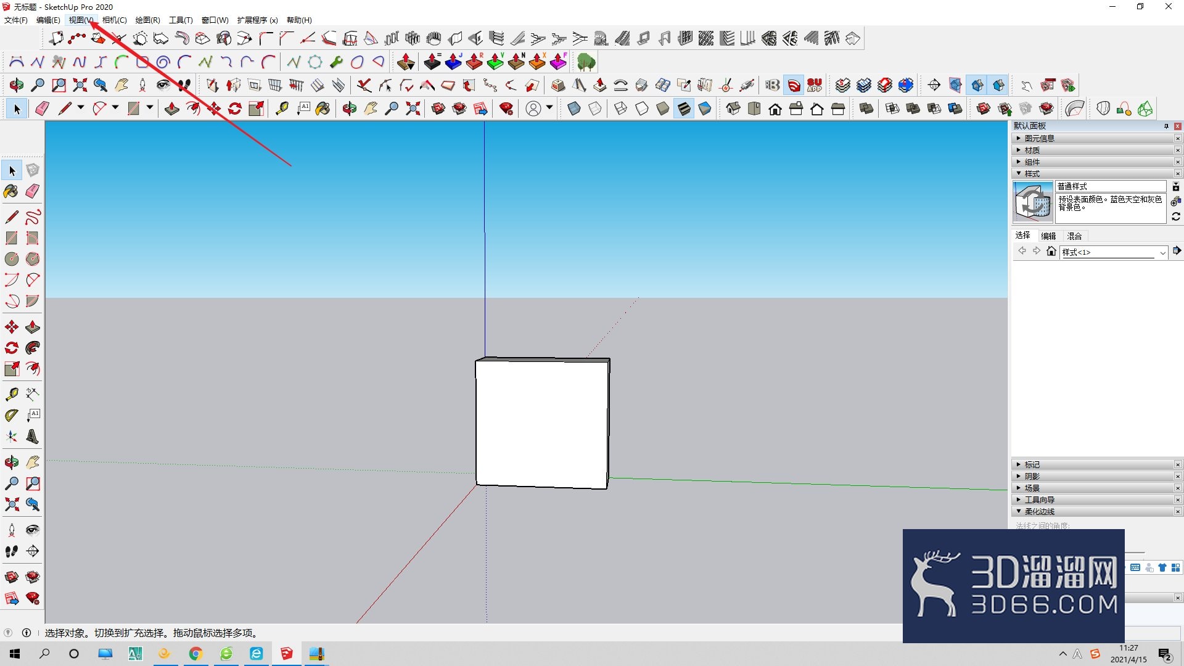Select the Paint Bucket tool
Viewport: 1184px width, 666px height.
pos(11,191)
